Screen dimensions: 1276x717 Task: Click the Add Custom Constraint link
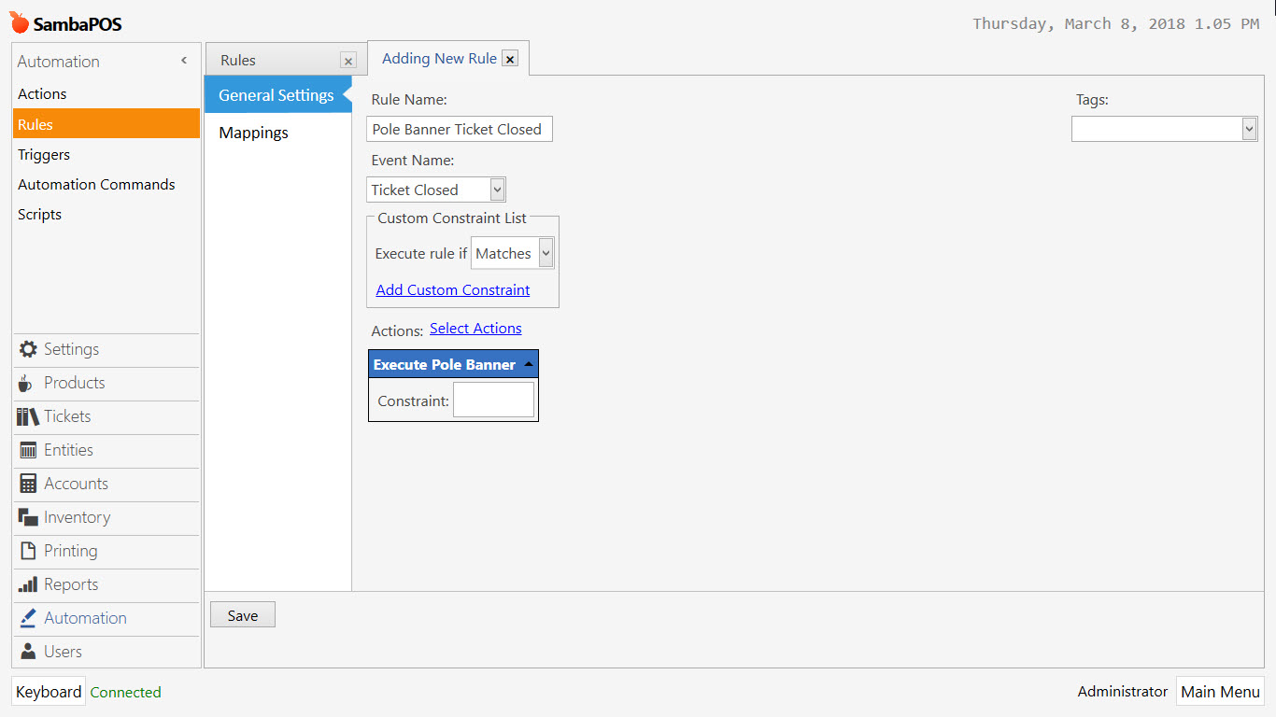tap(452, 289)
